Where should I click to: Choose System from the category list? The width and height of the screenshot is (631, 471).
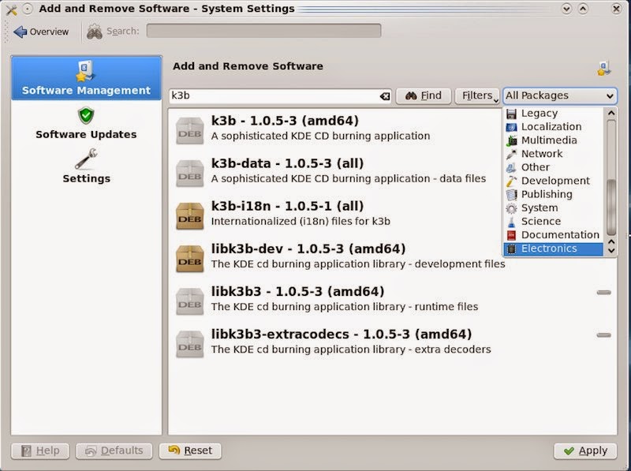(553, 207)
